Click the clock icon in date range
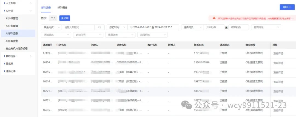The width and height of the screenshot is (296, 117). [131, 27]
